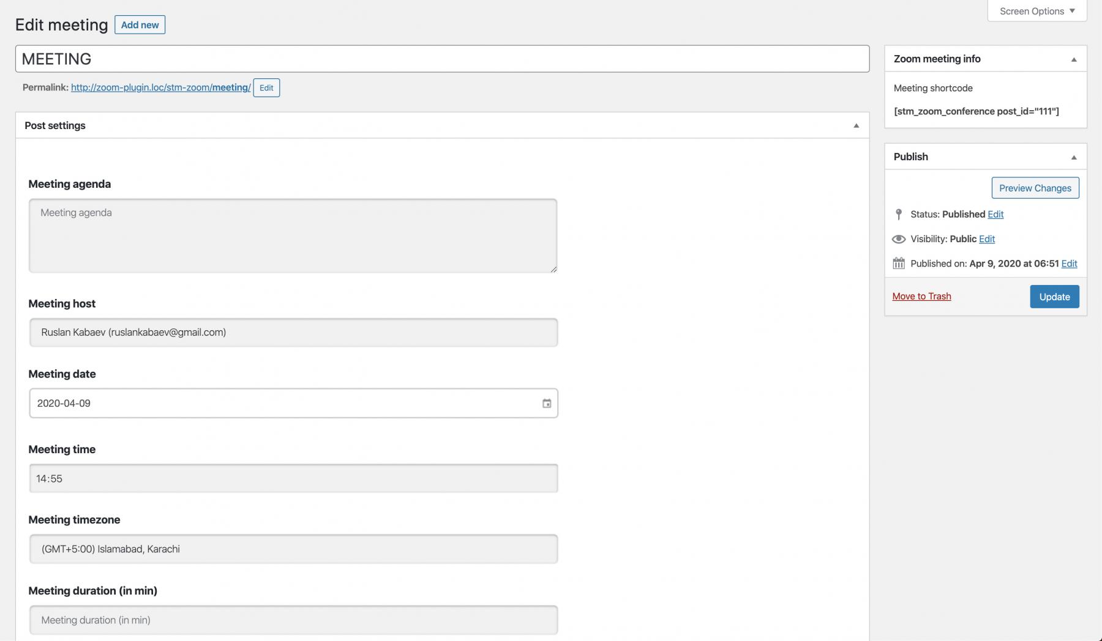The image size is (1102, 641).
Task: Collapse the Publish box
Action: point(1073,157)
